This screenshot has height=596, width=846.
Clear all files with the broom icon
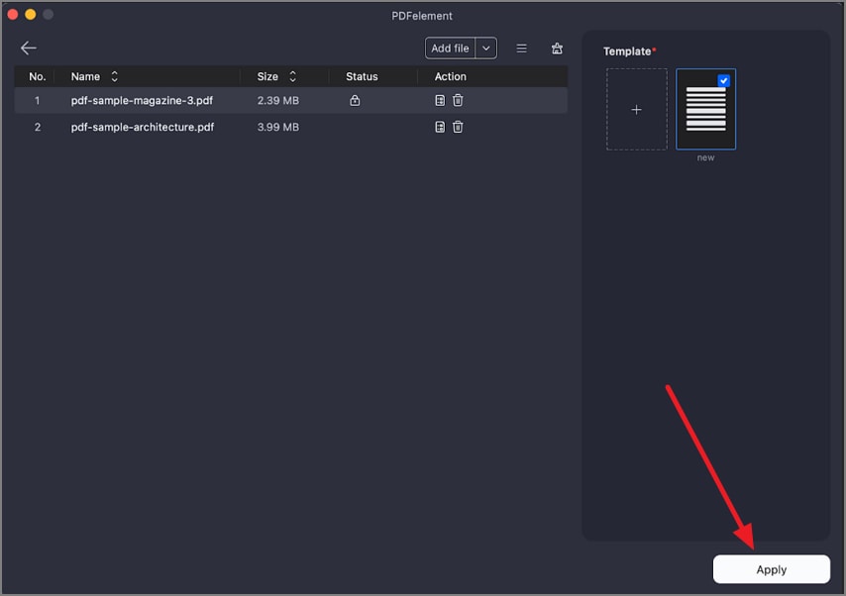557,49
